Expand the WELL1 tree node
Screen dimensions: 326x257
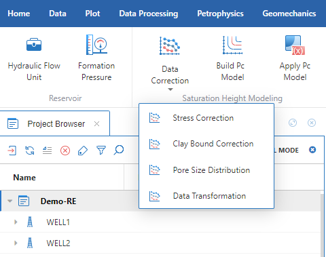(x=16, y=222)
